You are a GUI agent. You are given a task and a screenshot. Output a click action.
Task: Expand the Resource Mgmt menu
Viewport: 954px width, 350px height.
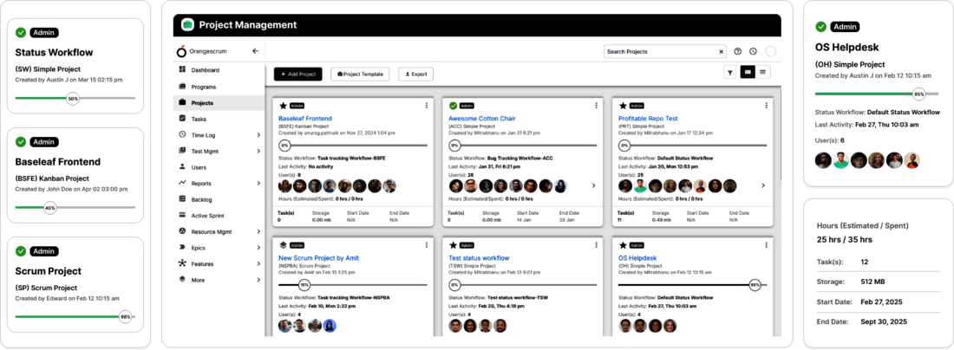click(258, 232)
